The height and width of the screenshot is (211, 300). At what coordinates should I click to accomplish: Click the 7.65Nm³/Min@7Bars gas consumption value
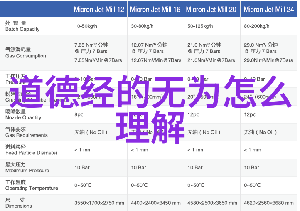coord(98,60)
